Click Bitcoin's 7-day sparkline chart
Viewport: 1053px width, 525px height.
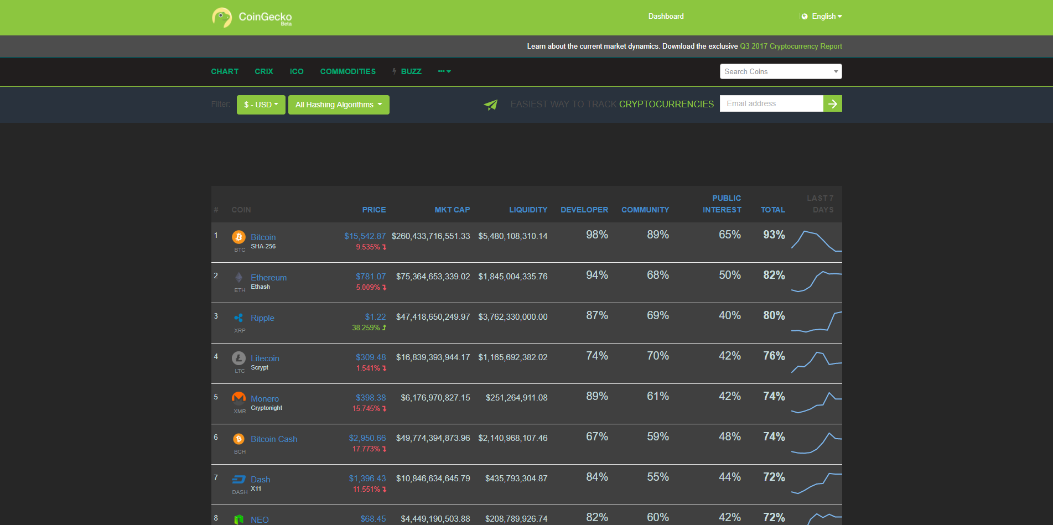[x=817, y=241]
